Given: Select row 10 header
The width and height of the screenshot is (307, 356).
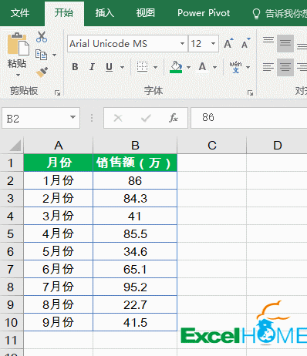Looking at the screenshot, I should click(12, 322).
